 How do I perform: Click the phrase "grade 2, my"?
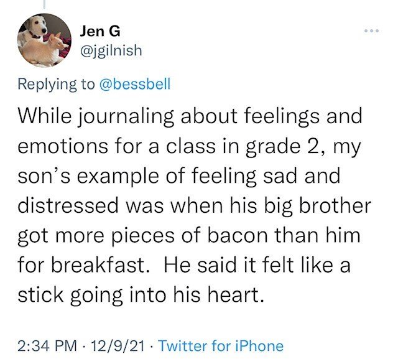coord(303,147)
